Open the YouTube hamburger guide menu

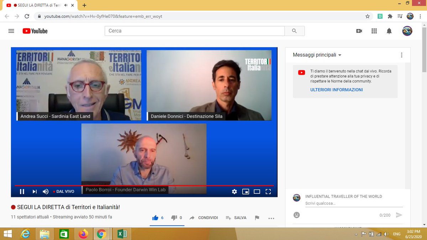[x=11, y=31]
